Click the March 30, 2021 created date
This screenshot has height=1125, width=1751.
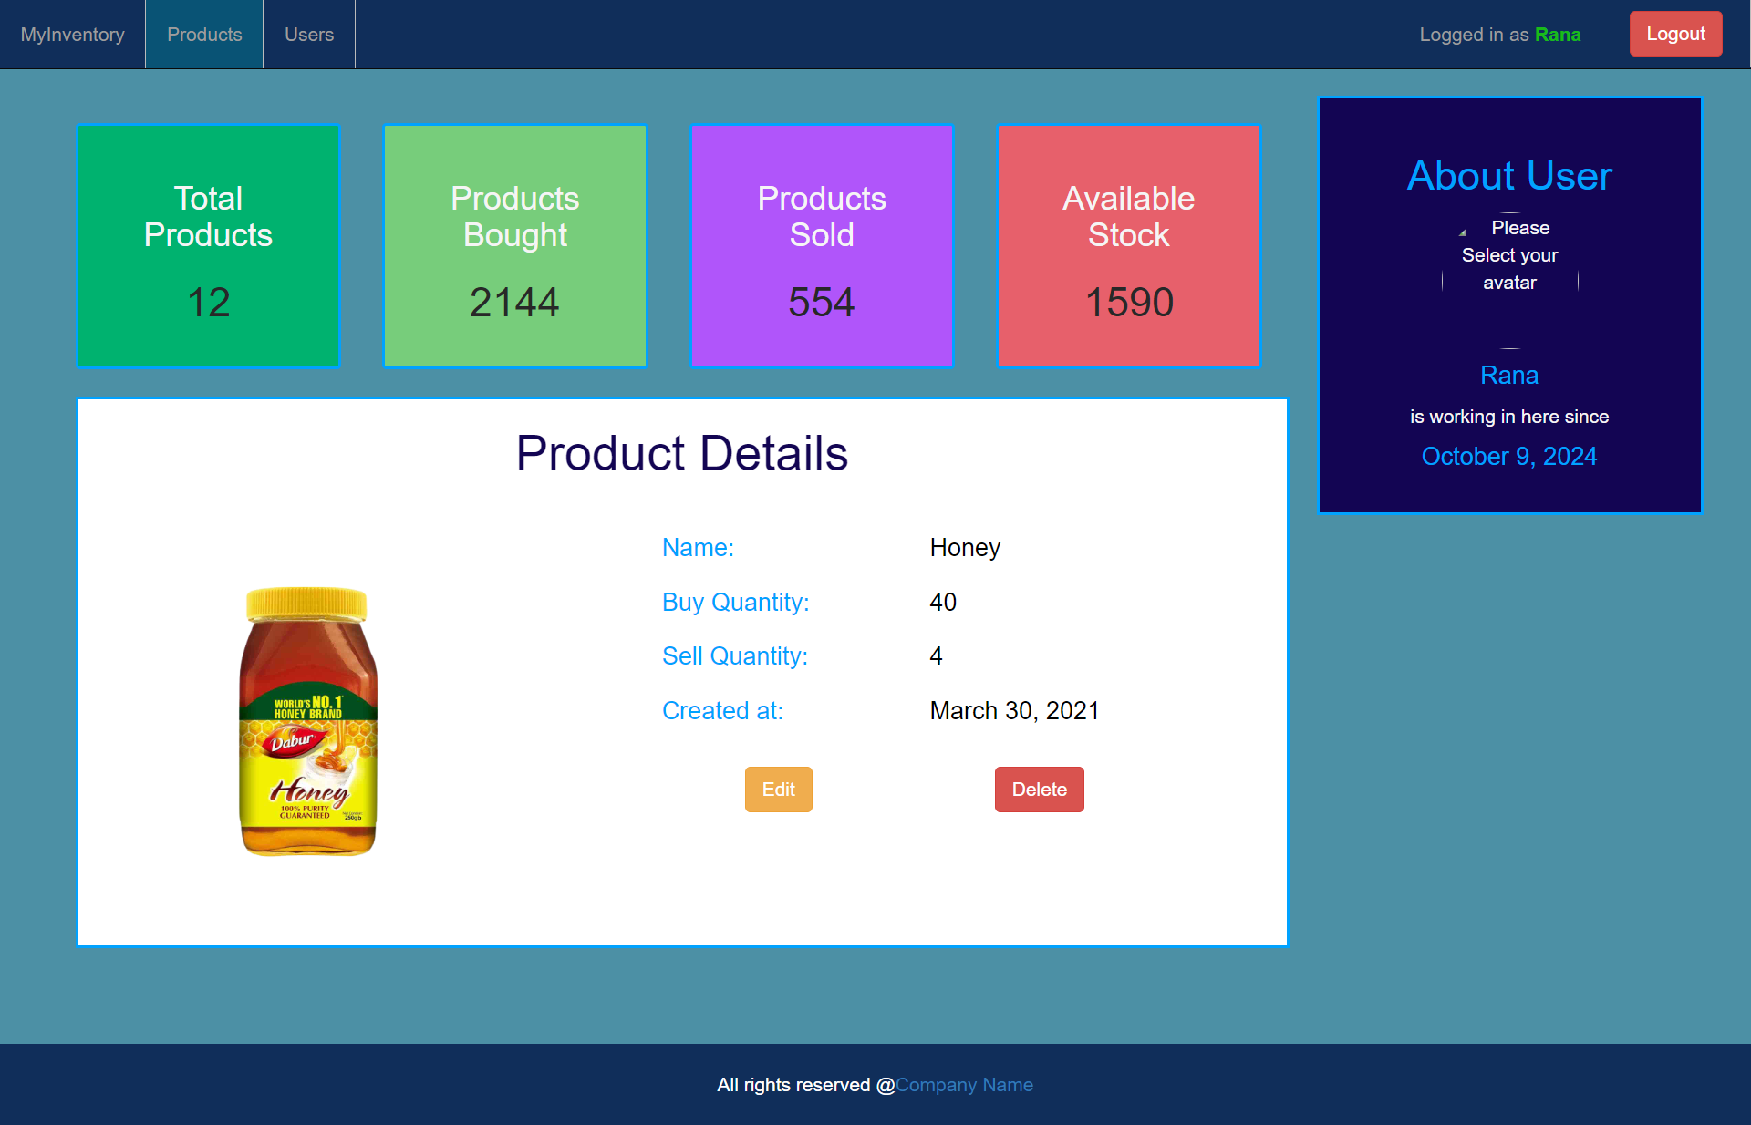pyautogui.click(x=1014, y=710)
